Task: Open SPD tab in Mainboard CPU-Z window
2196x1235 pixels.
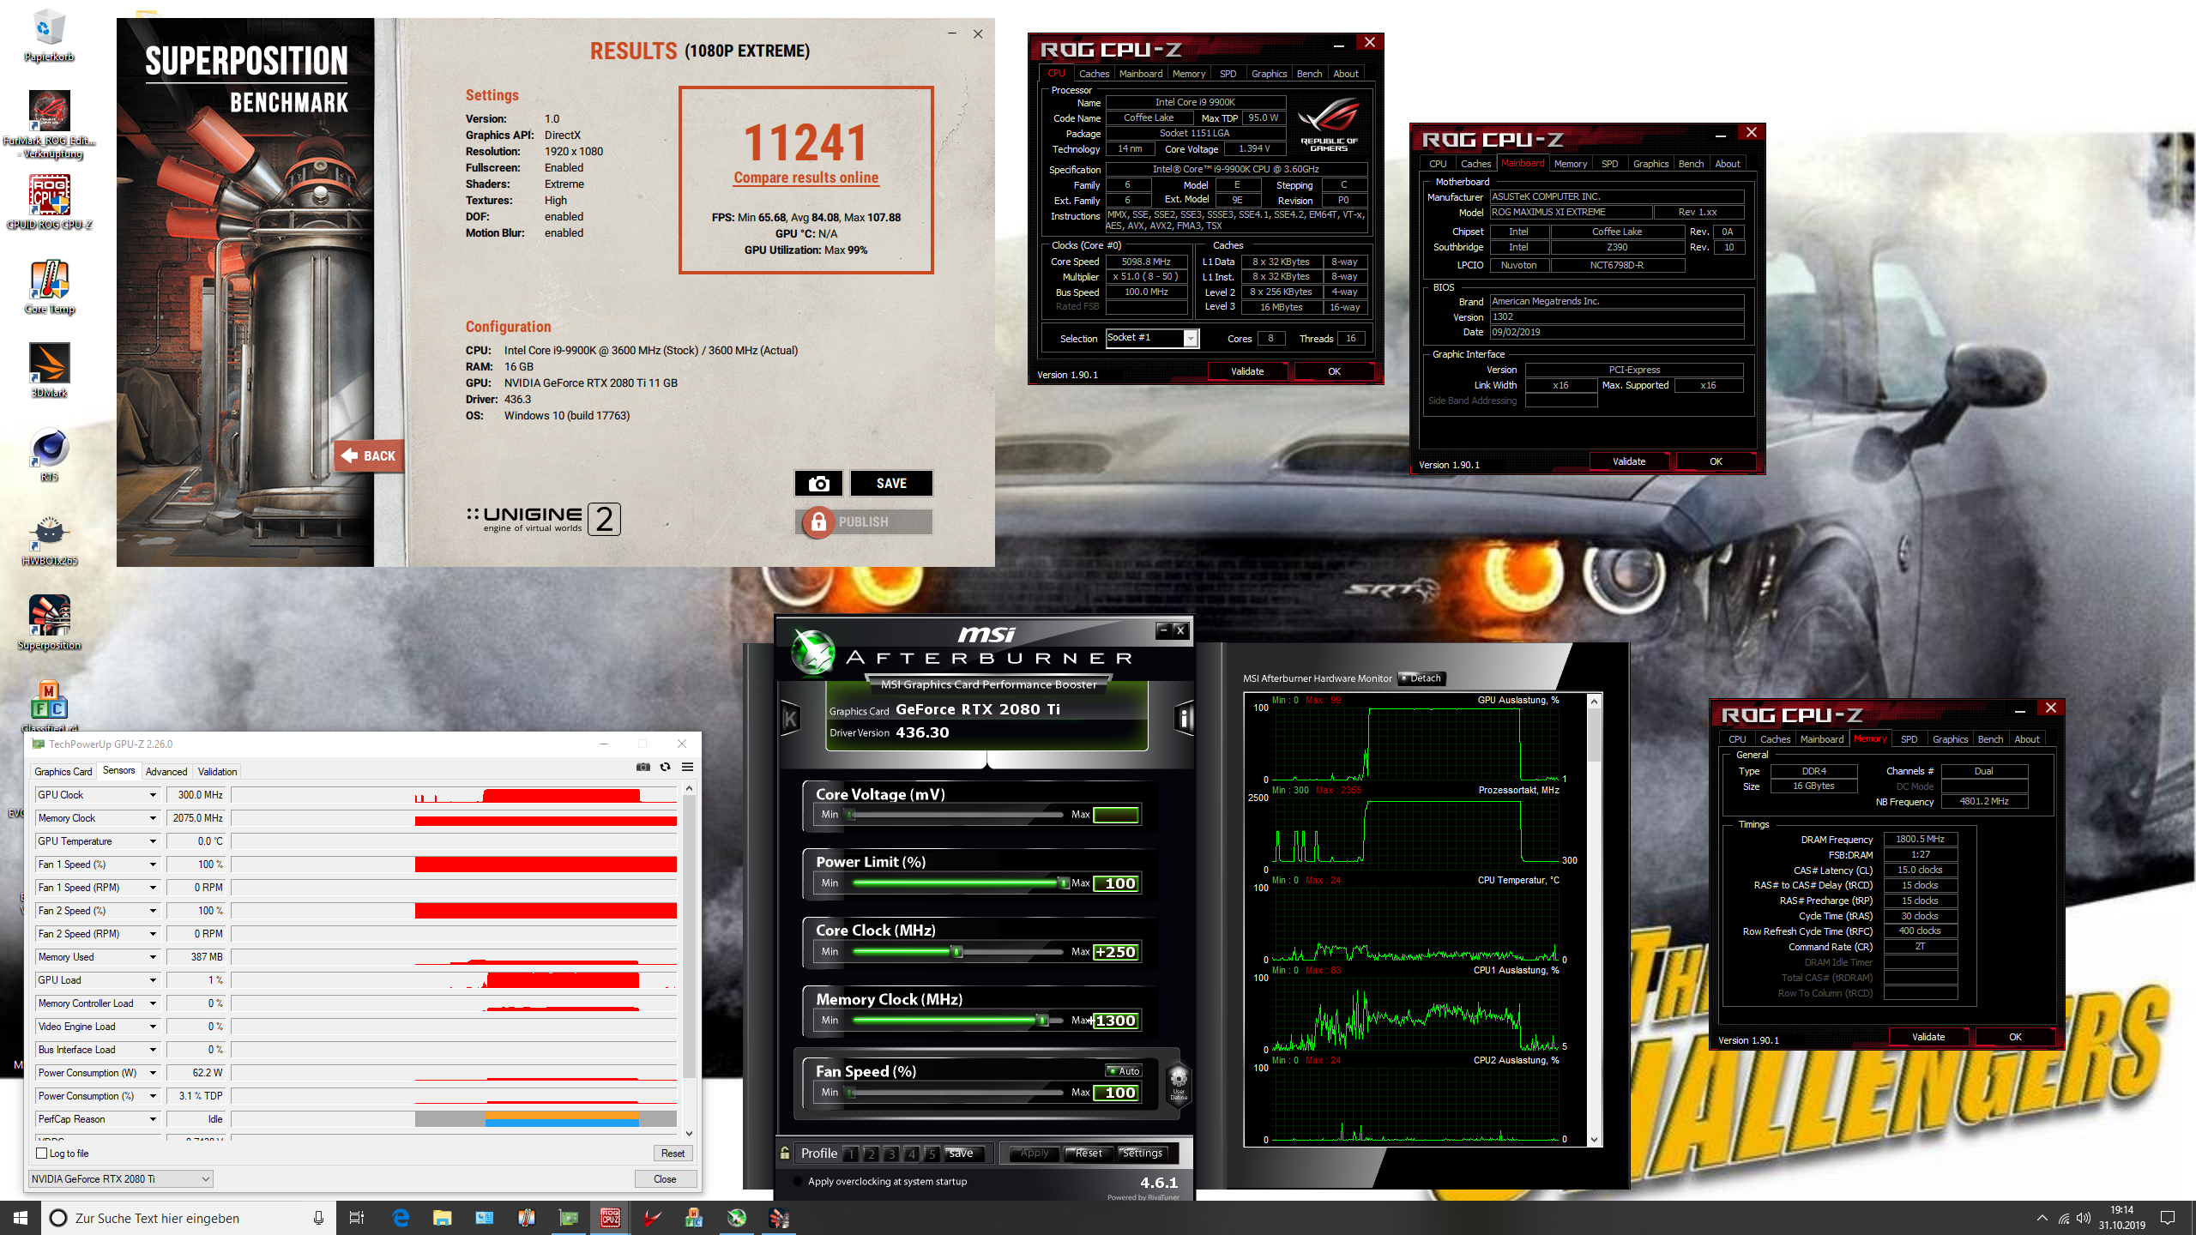Action: 1609,164
